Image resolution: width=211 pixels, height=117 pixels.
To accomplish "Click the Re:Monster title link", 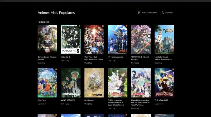I will point(89,100).
